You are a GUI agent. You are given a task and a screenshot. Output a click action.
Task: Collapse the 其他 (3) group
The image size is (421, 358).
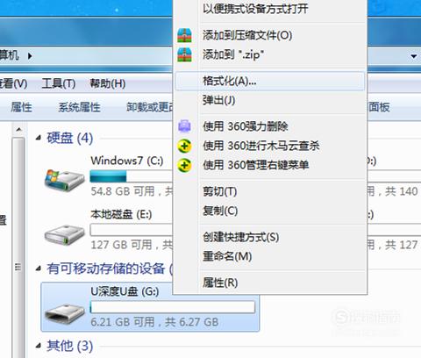click(39, 346)
